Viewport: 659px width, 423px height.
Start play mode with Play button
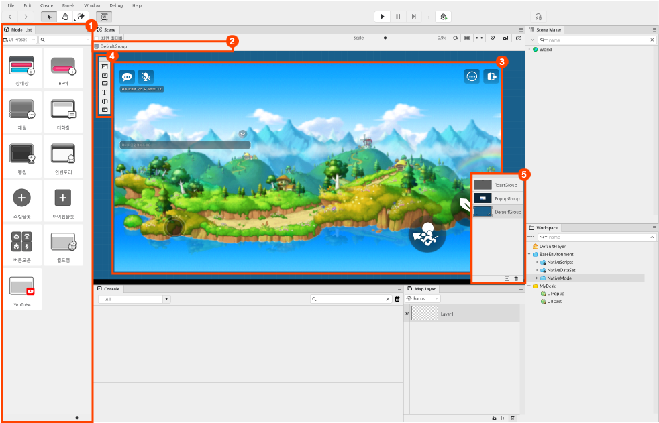pyautogui.click(x=382, y=17)
